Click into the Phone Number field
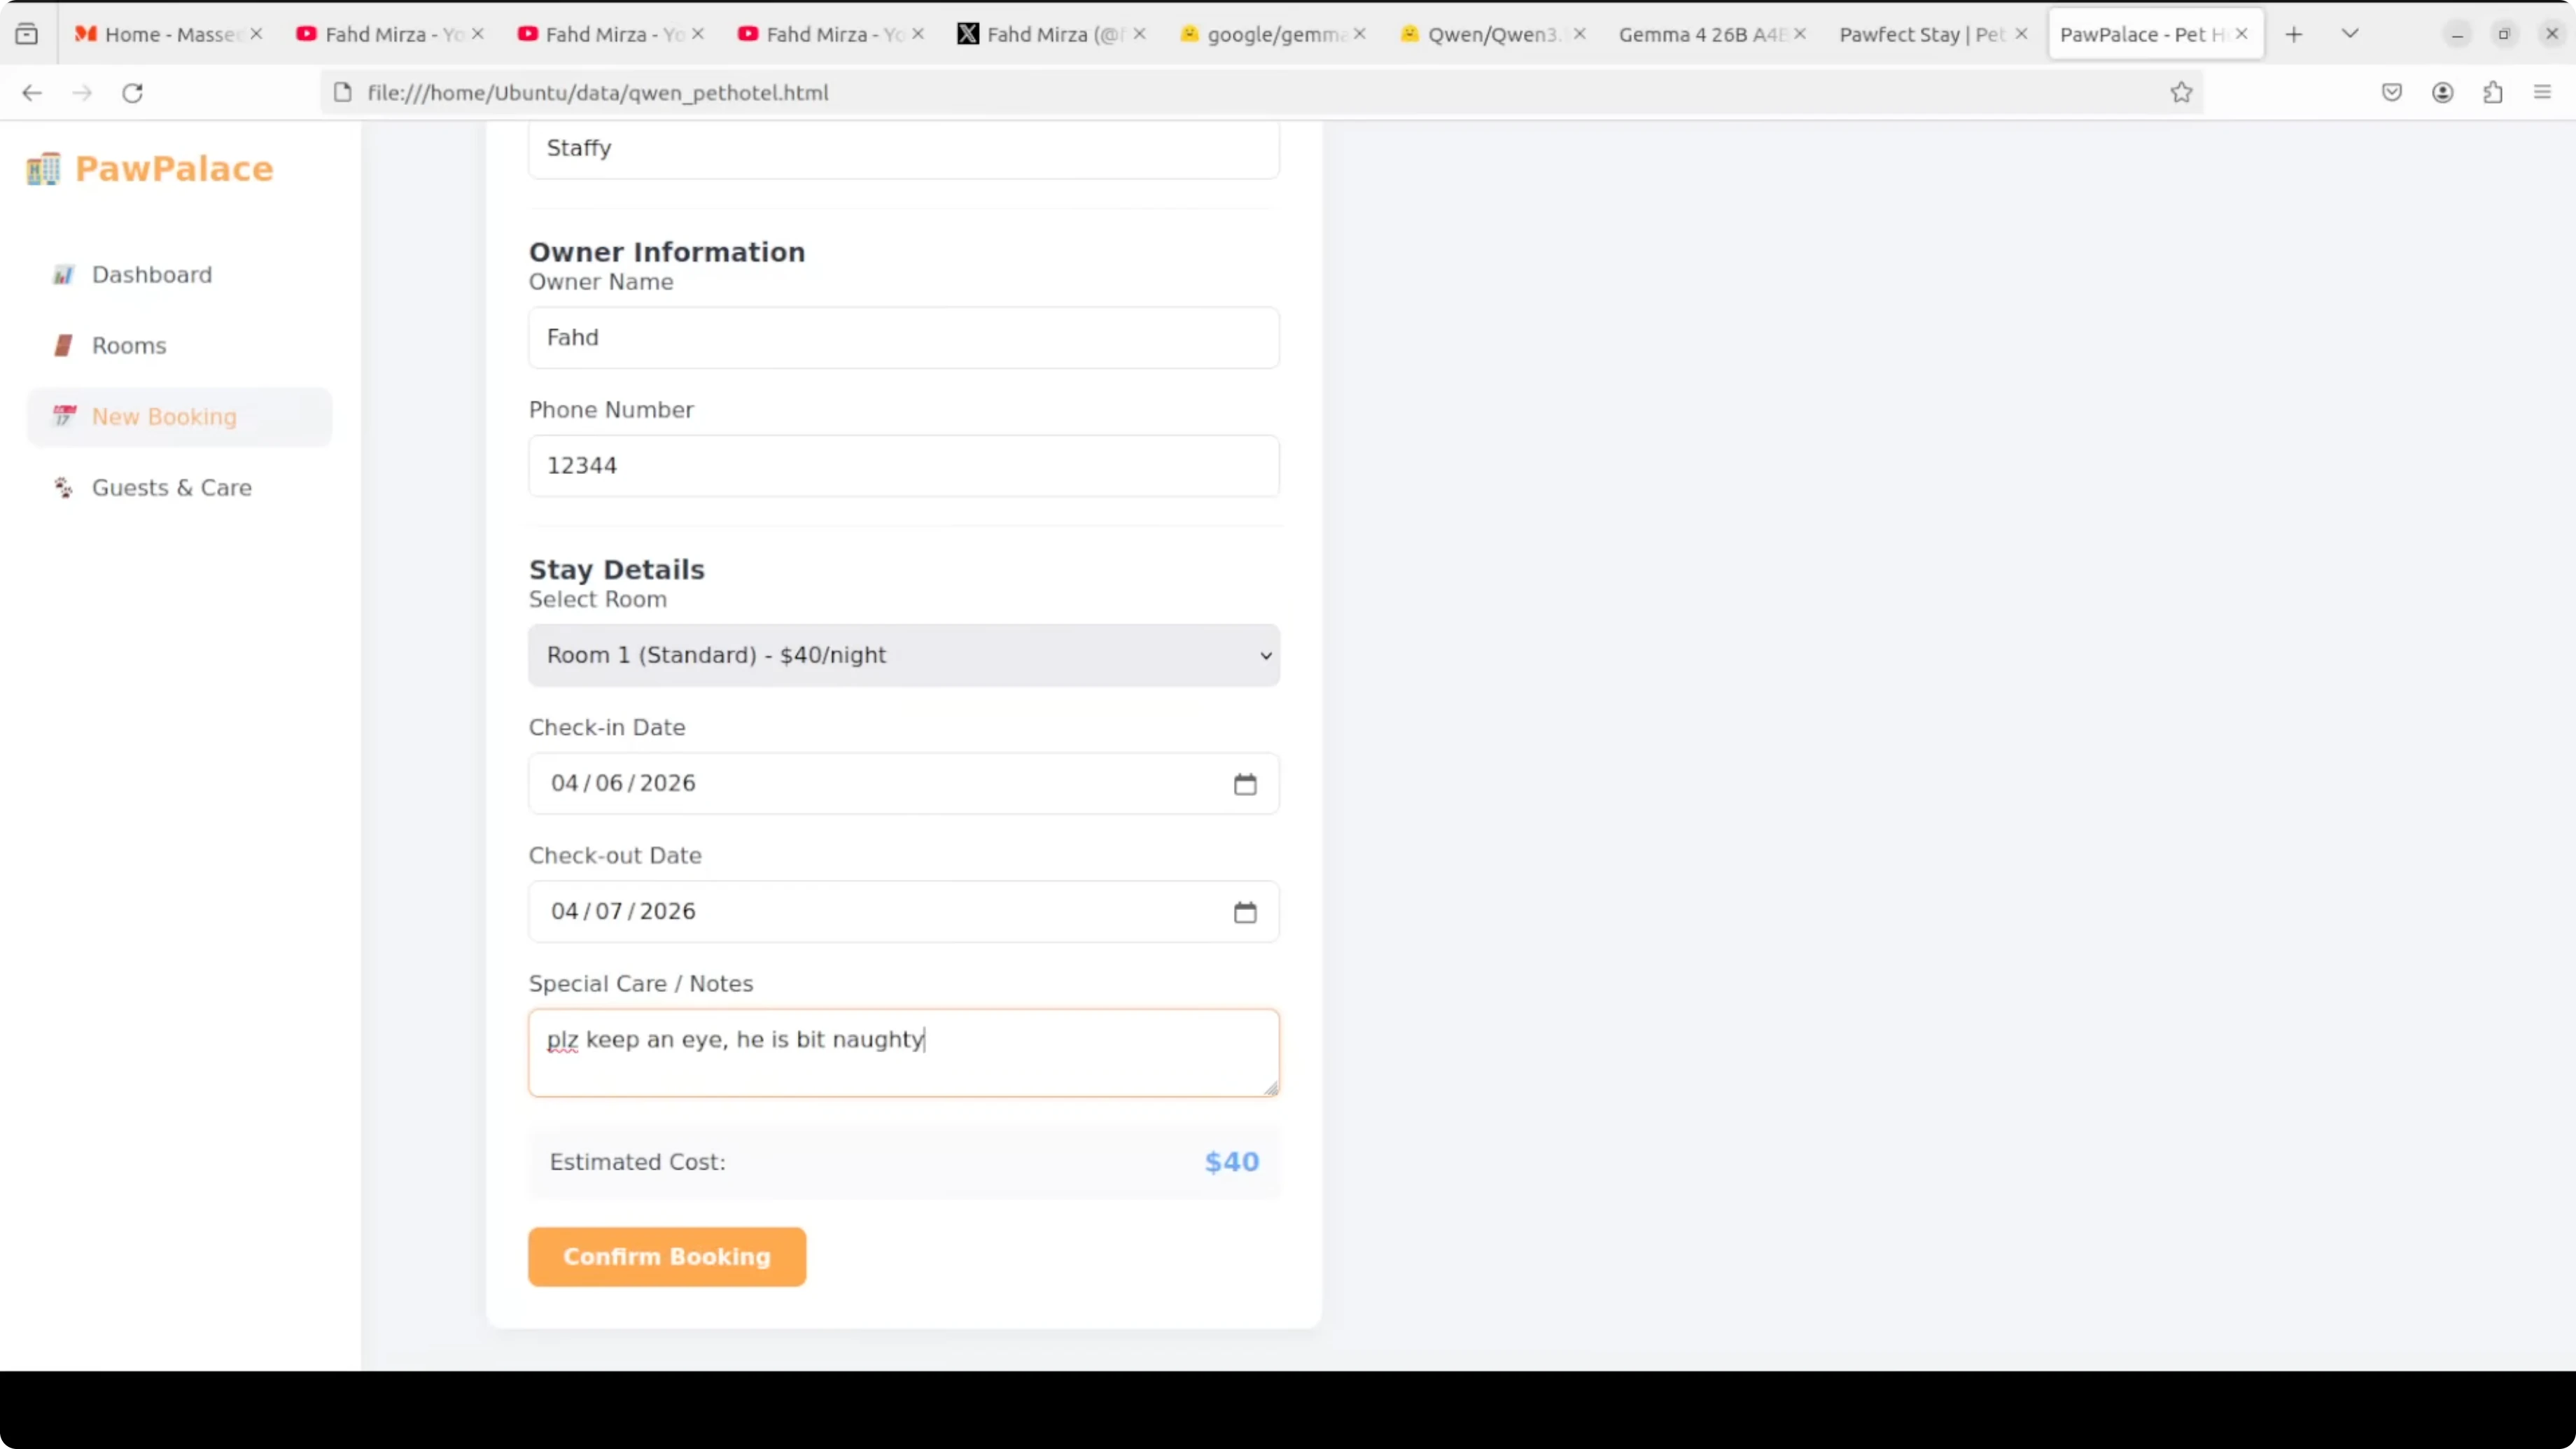The height and width of the screenshot is (1449, 2576). pyautogui.click(x=903, y=466)
